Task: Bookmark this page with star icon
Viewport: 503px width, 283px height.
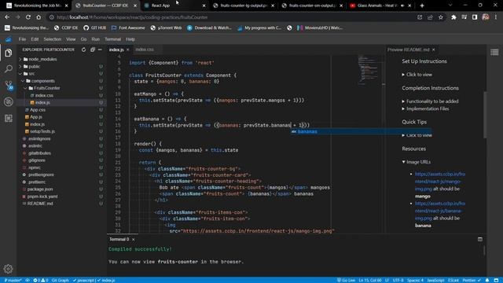Action: pos(441,17)
